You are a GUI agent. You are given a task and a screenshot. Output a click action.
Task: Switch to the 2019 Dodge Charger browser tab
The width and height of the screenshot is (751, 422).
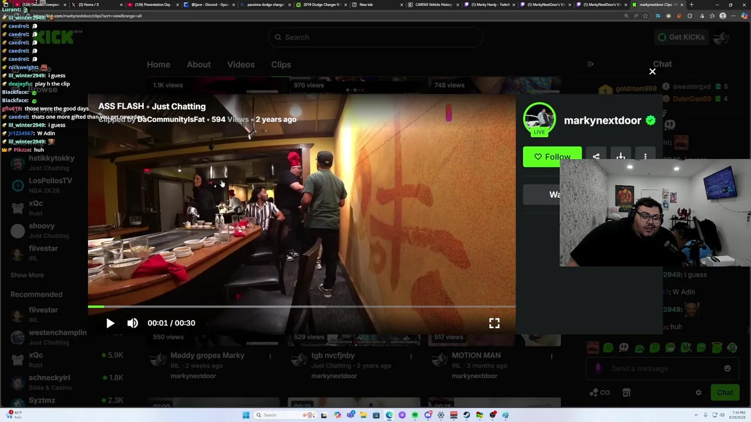point(322,5)
